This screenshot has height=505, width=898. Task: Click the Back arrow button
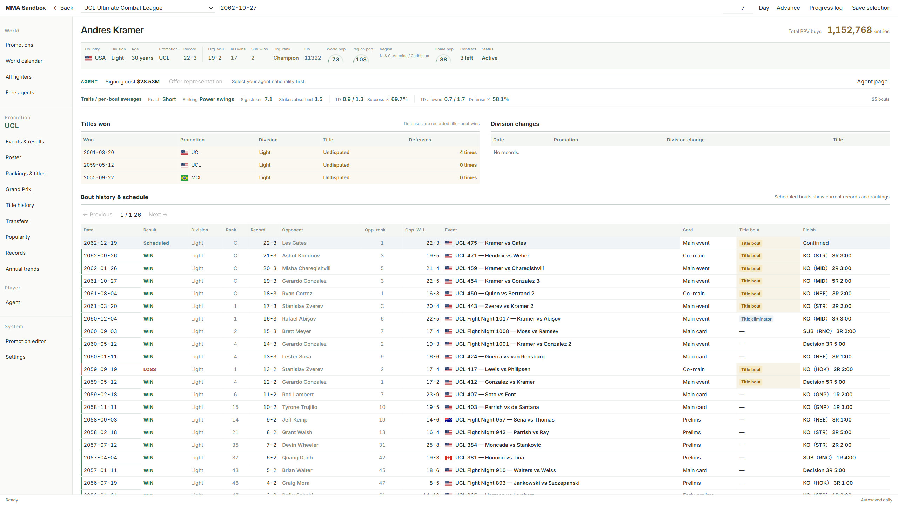click(63, 8)
